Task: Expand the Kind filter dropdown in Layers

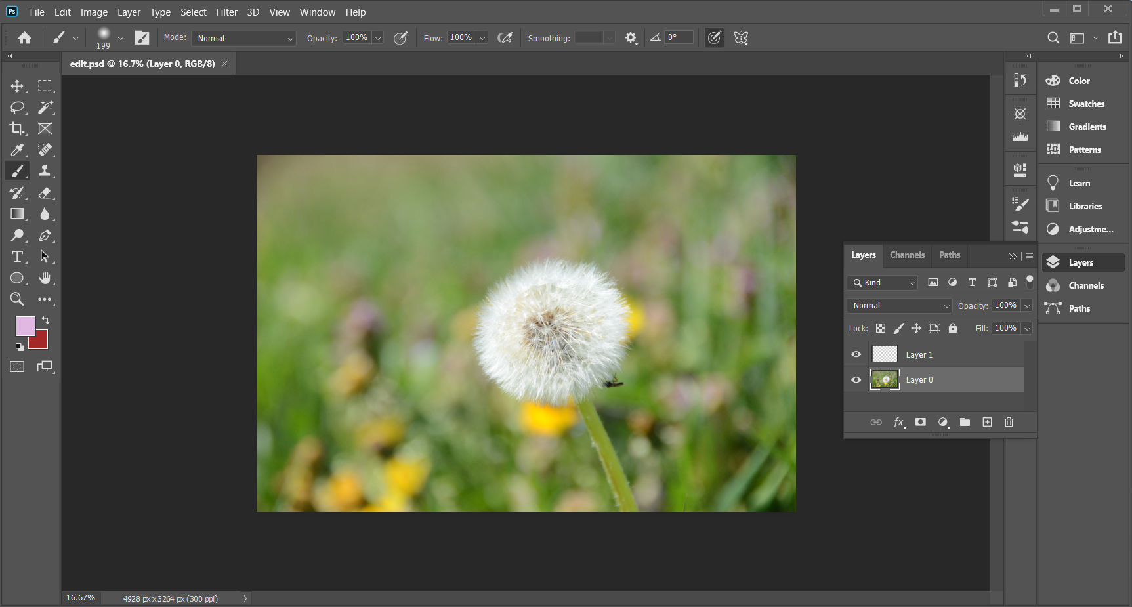Action: pyautogui.click(x=883, y=283)
